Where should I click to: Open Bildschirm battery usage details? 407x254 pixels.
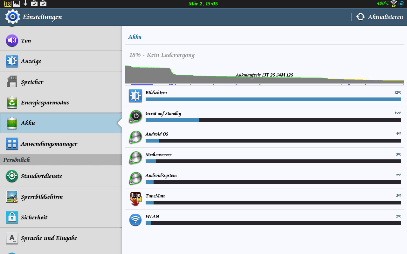265,96
